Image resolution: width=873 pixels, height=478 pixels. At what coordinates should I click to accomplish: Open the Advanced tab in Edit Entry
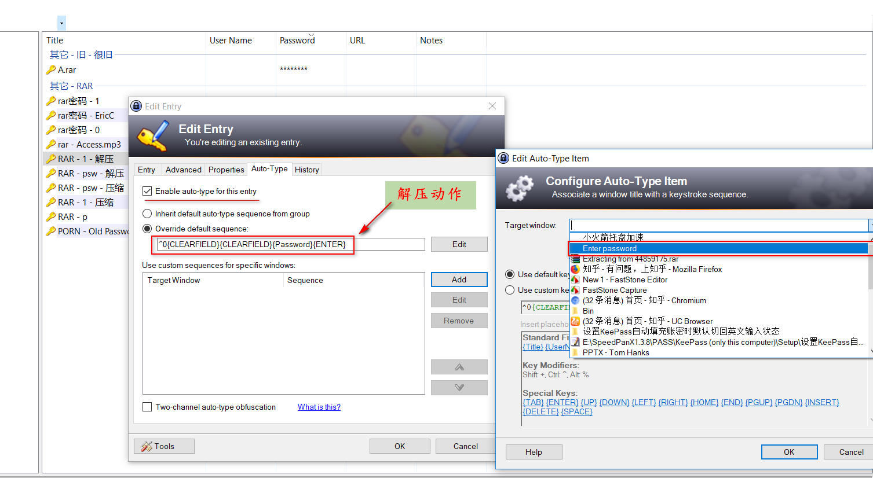pyautogui.click(x=183, y=169)
